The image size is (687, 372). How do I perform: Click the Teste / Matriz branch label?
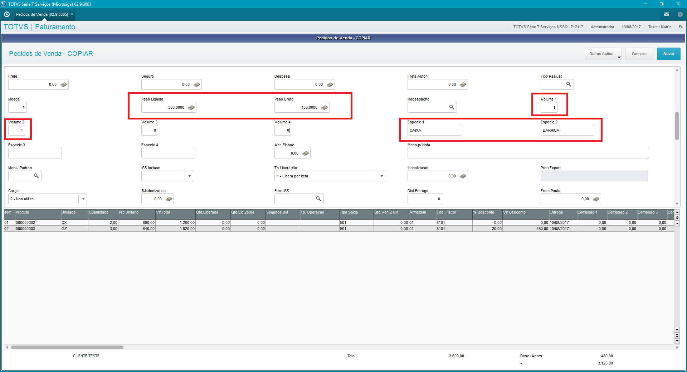pyautogui.click(x=659, y=27)
